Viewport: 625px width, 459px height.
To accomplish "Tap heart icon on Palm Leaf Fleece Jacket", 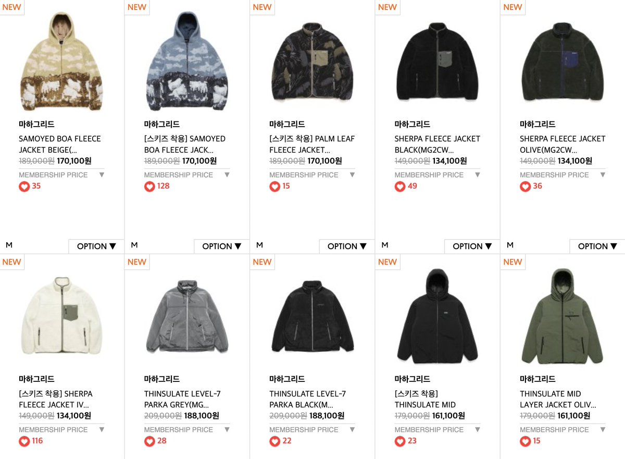I will click(275, 187).
